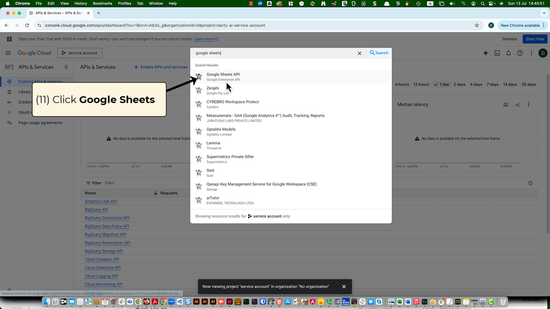Open the notifications bell
Viewport: 550px width, 309px height.
[509, 53]
